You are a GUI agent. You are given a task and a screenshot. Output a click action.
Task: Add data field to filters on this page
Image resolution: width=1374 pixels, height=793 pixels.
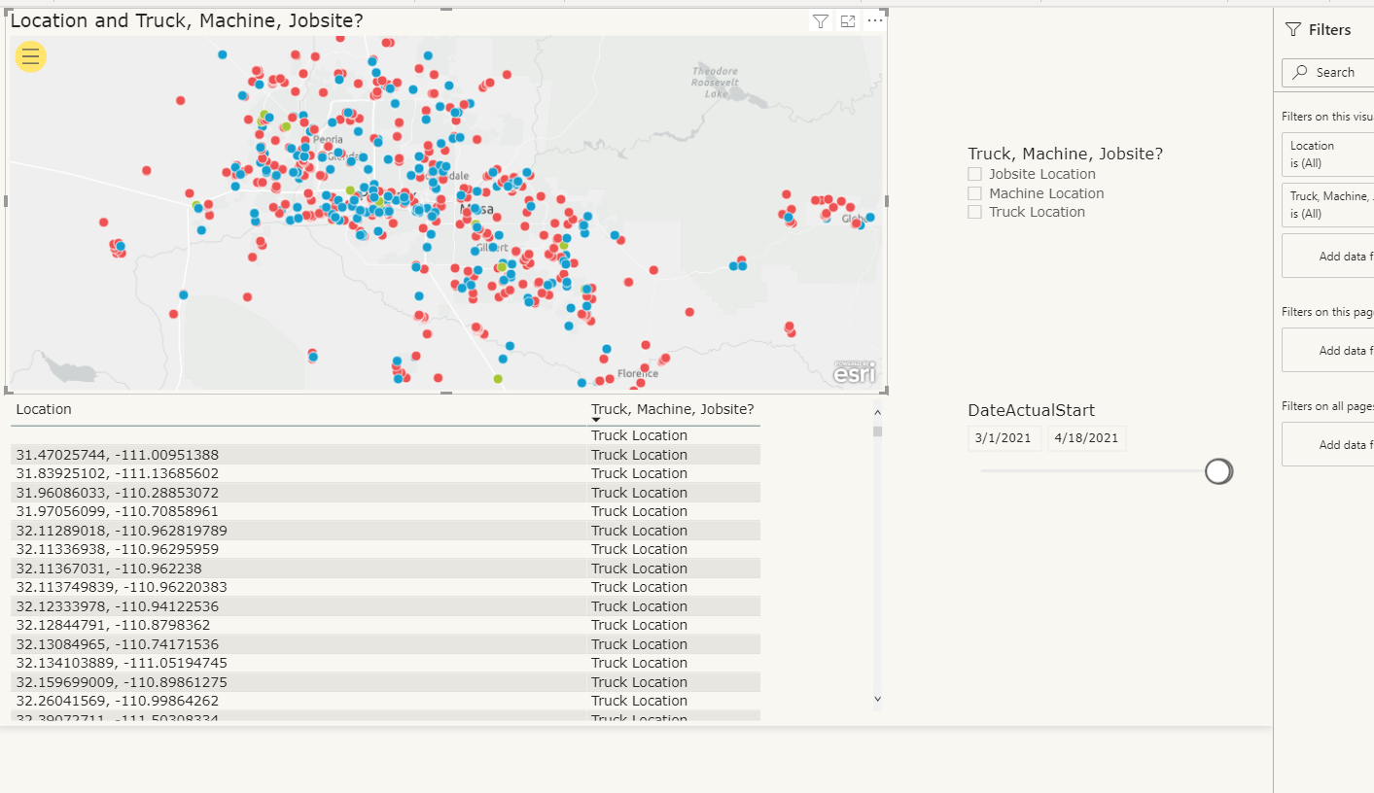(1327, 350)
